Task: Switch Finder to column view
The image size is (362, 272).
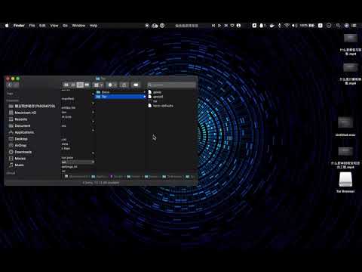Action: (80, 85)
